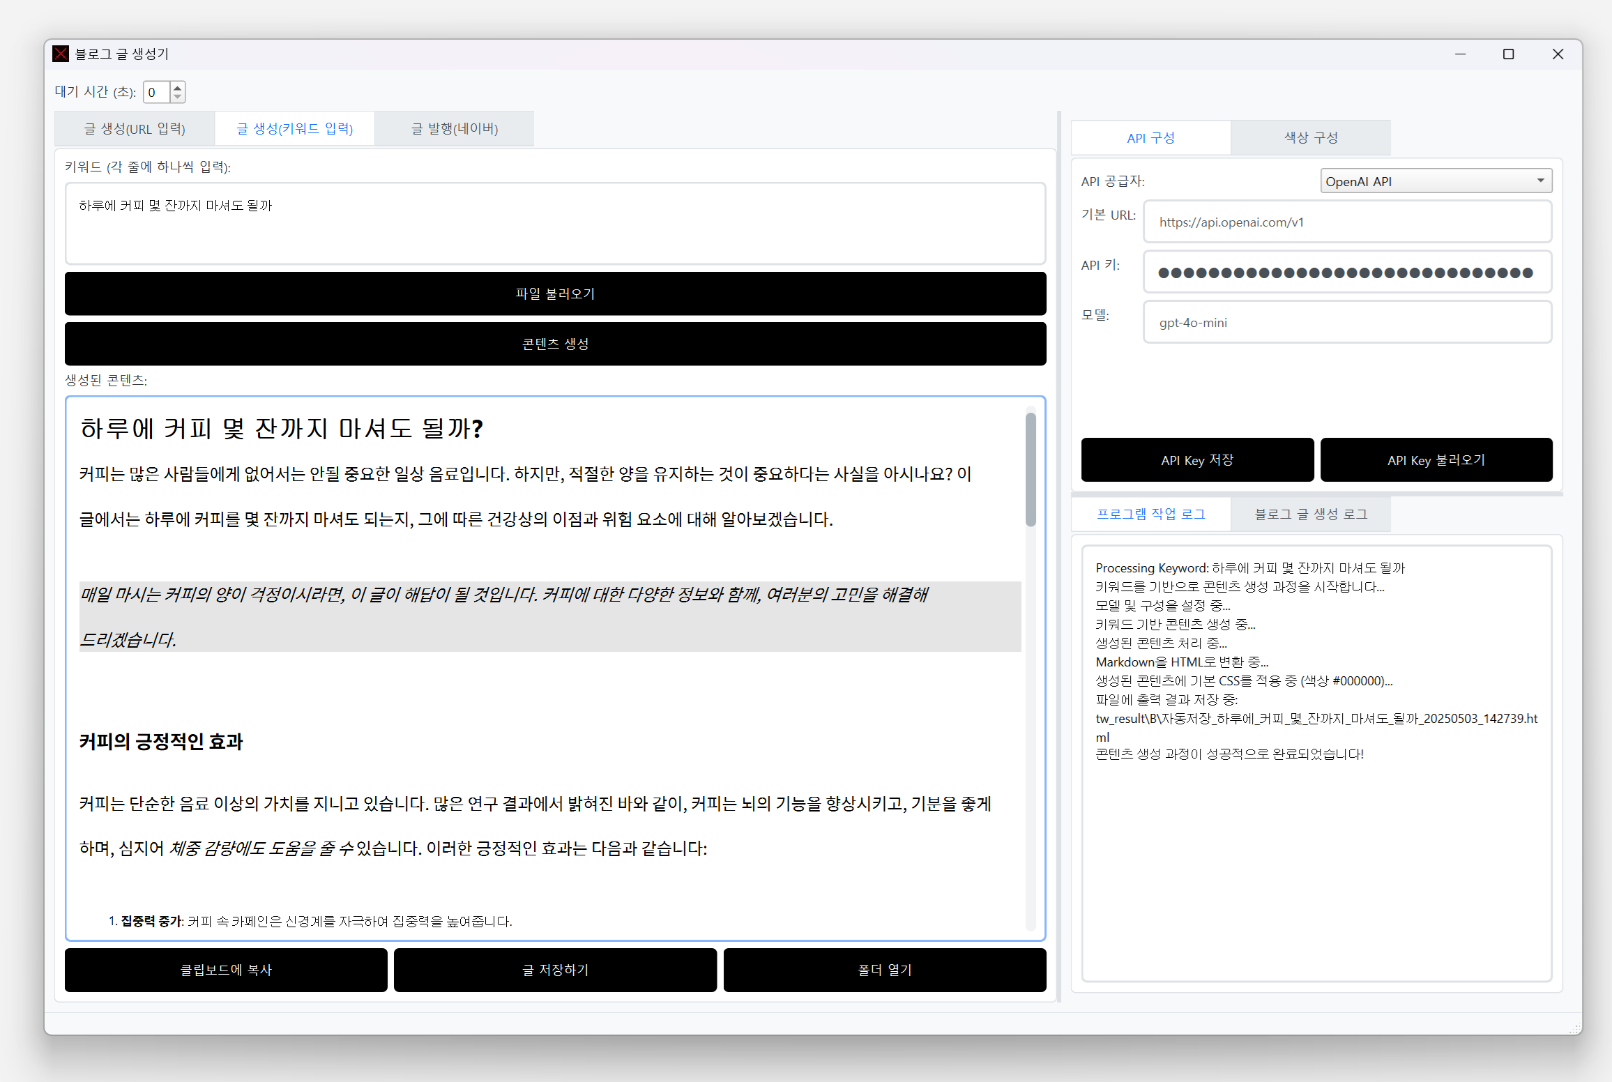This screenshot has height=1082, width=1612.
Task: Click the masked API 키 field
Action: coord(1347,272)
